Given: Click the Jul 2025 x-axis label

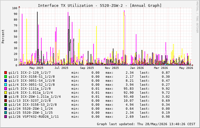Looking at the screenshot, I should (61, 68).
